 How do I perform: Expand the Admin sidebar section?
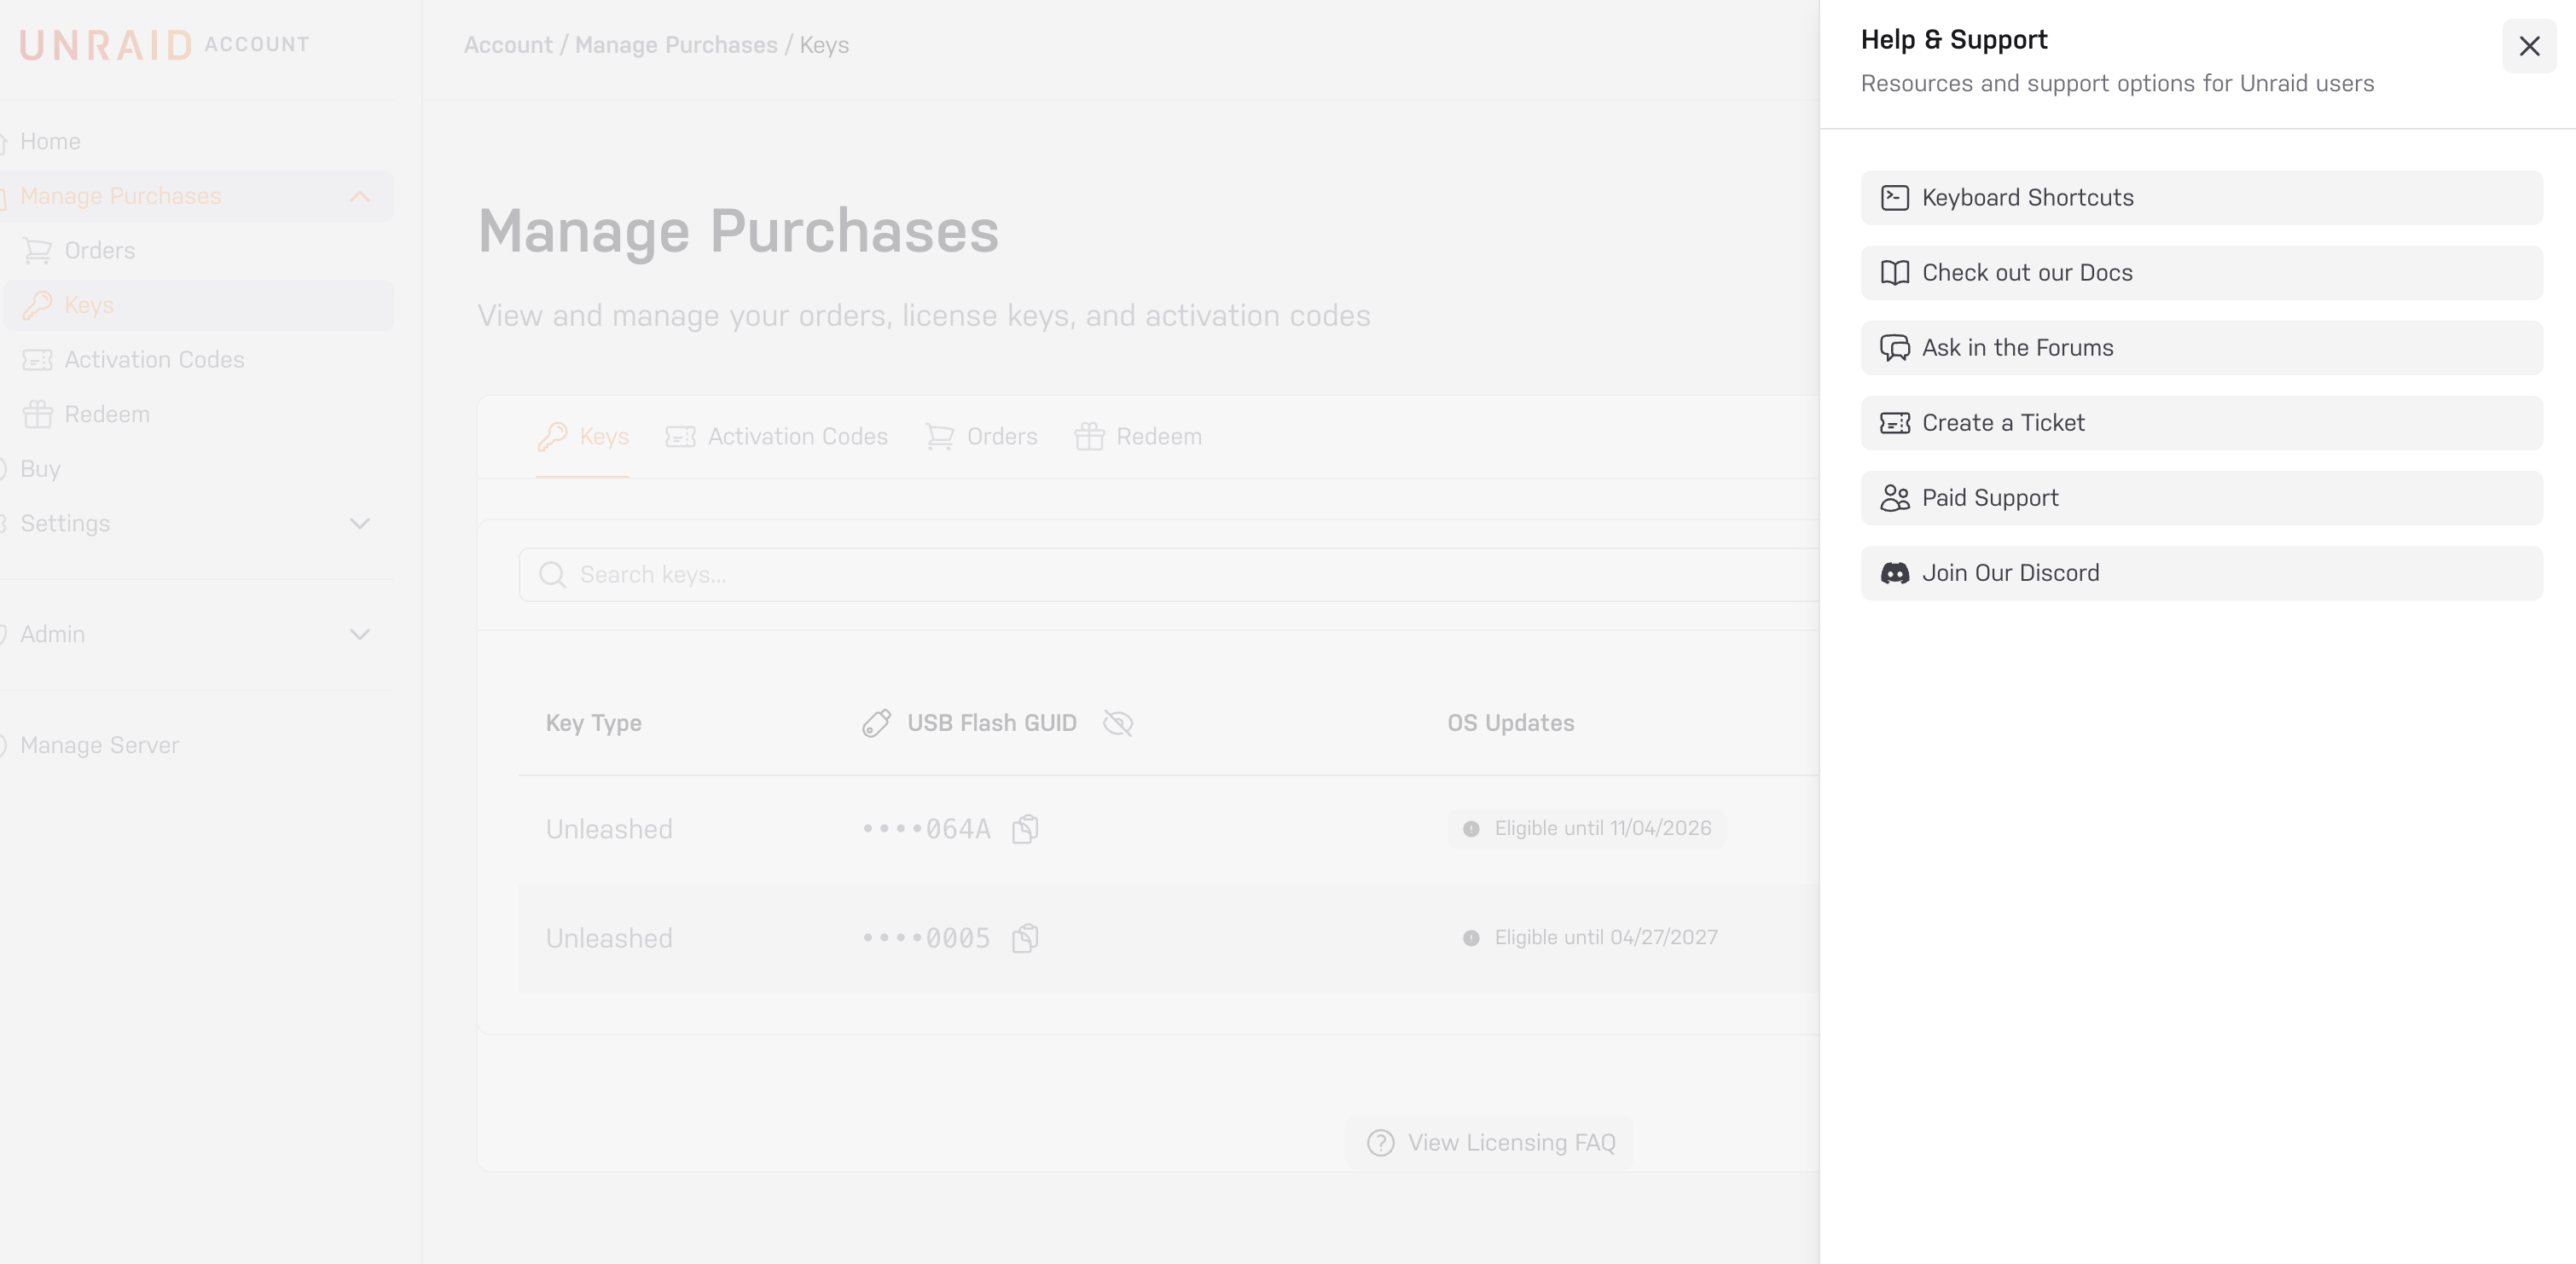click(x=360, y=635)
